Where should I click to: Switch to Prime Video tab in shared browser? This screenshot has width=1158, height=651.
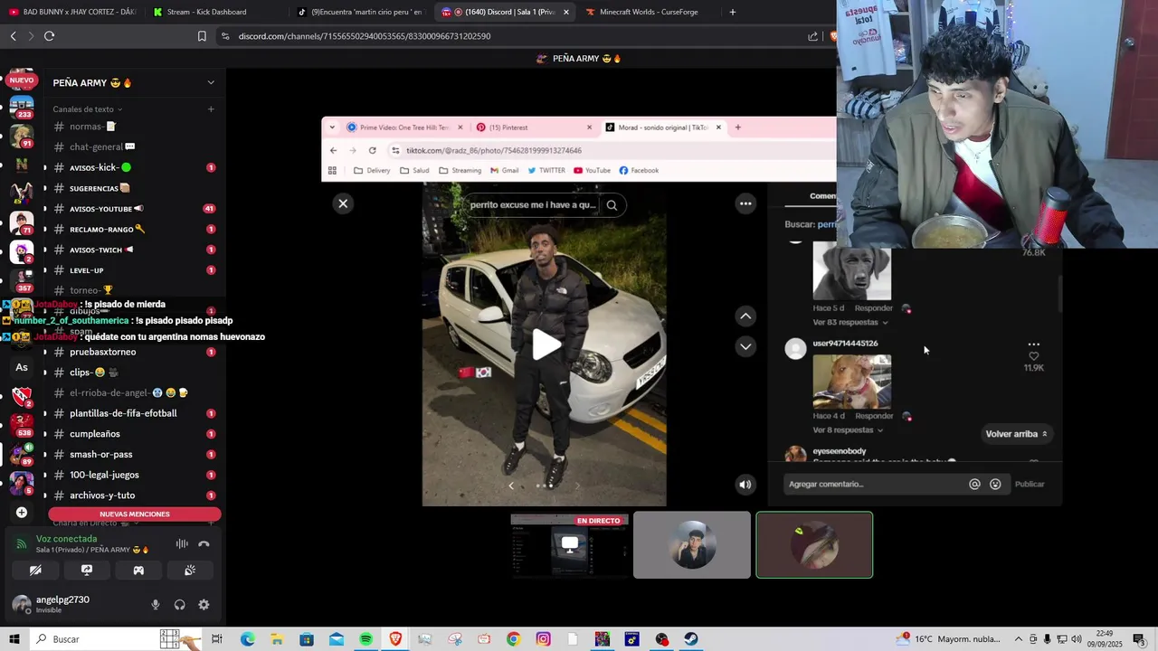click(404, 127)
